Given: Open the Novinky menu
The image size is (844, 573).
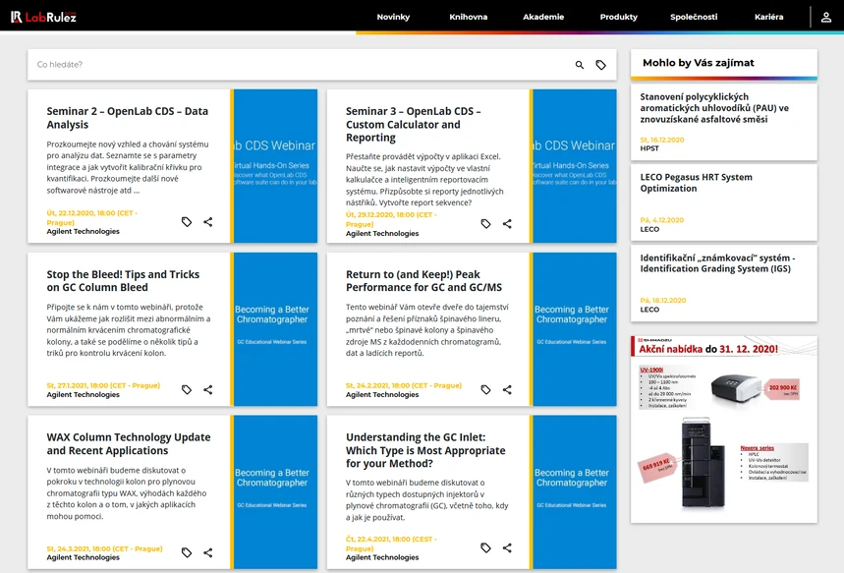Looking at the screenshot, I should [393, 17].
